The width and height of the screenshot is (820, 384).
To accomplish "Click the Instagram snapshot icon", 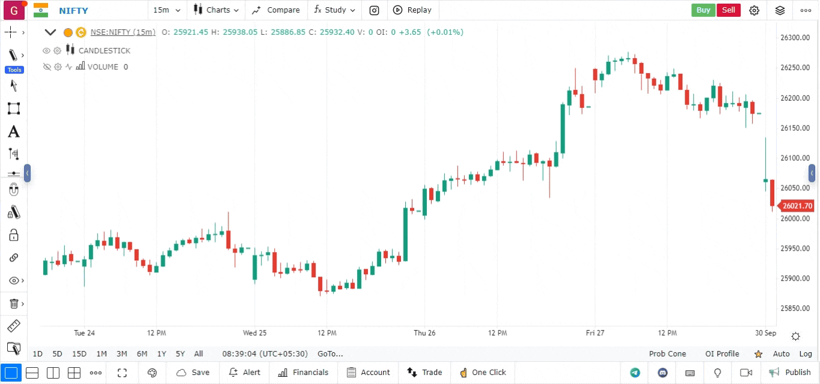I will click(374, 10).
